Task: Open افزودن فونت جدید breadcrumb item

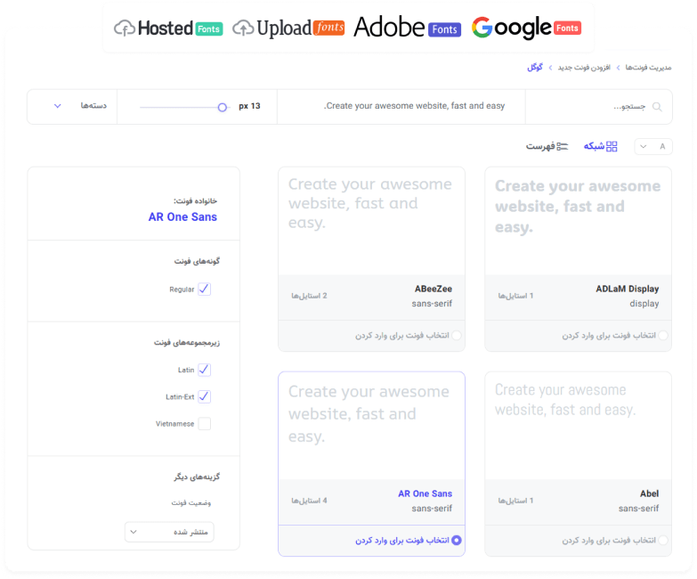Action: click(584, 68)
